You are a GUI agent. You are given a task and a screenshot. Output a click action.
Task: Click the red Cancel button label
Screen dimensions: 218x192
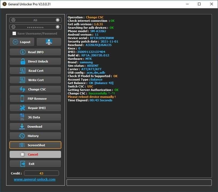[x=33, y=155]
